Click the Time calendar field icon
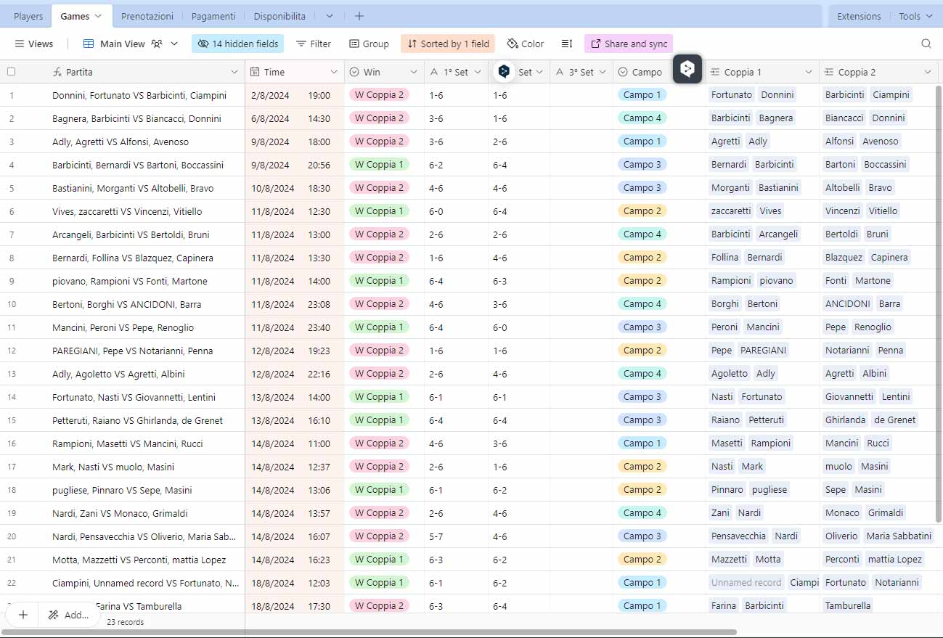The width and height of the screenshot is (943, 638). click(255, 72)
